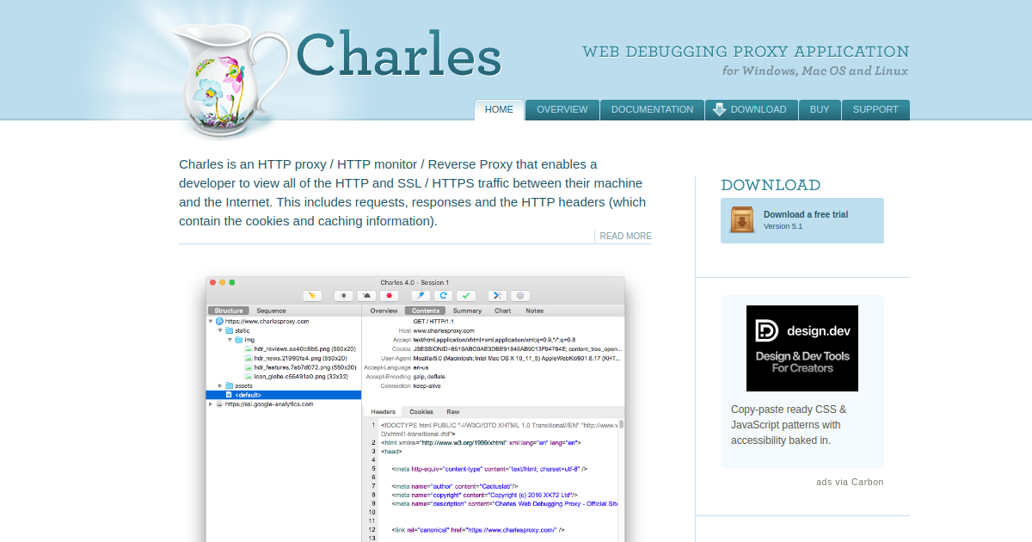Click the Cookie JSESSIONID header value

pos(518,348)
